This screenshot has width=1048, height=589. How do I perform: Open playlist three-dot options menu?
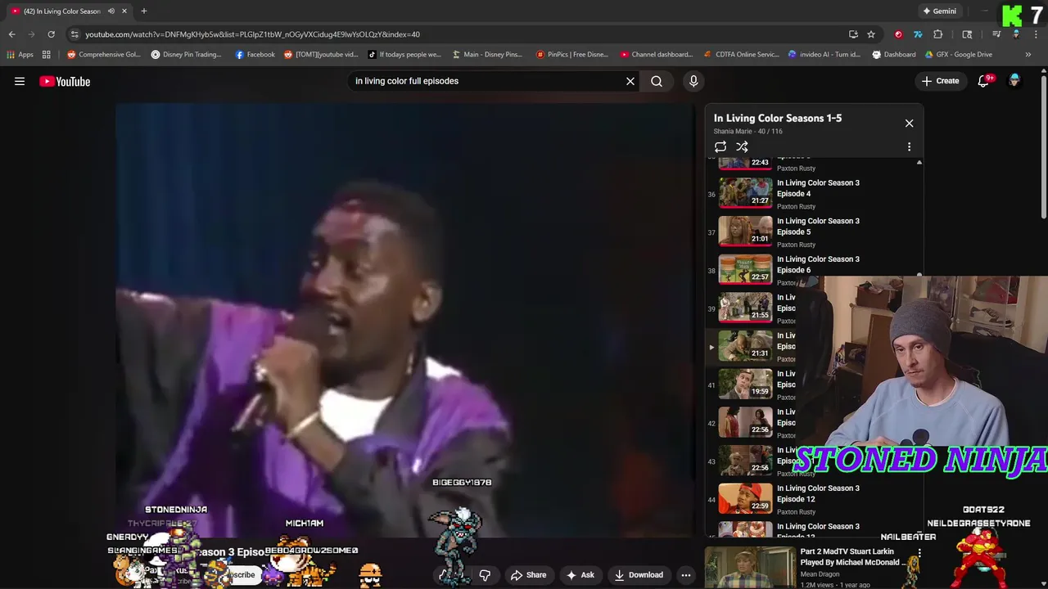(909, 147)
